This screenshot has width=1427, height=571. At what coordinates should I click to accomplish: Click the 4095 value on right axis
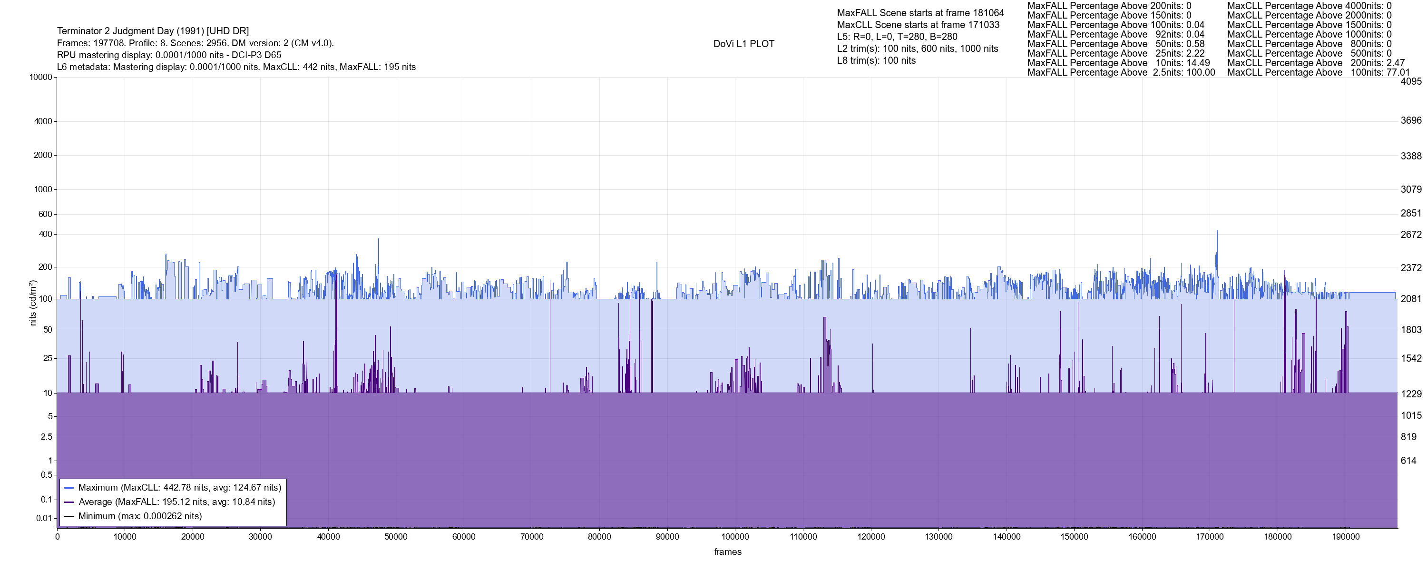[1410, 81]
